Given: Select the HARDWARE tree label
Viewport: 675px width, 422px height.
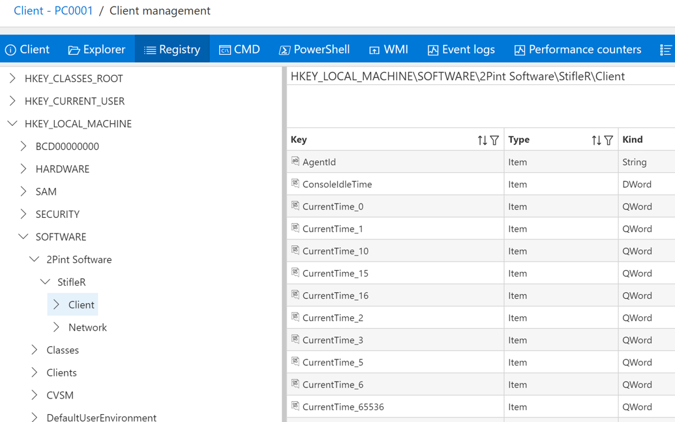Looking at the screenshot, I should pos(63,169).
